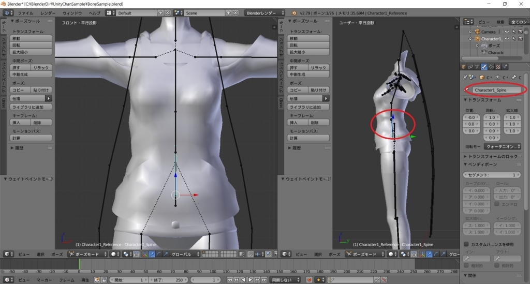Toggle 3D manipulator in left viewport header
Image resolution: width=530 pixels, height=284 pixels.
click(x=145, y=255)
